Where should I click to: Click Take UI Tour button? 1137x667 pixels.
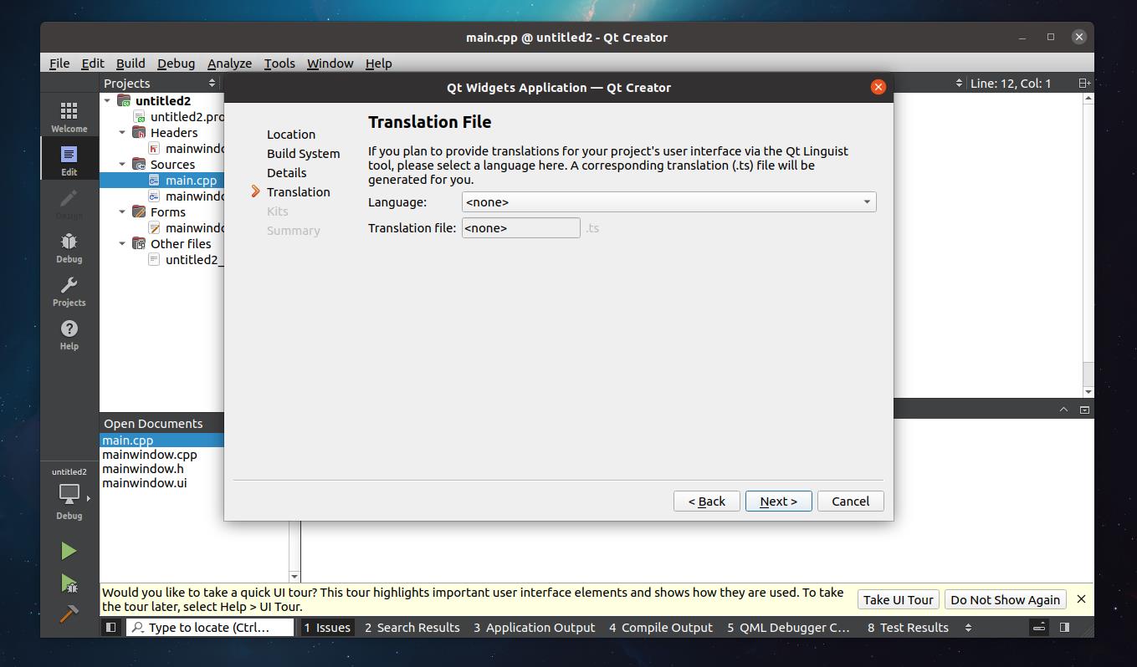coord(898,599)
